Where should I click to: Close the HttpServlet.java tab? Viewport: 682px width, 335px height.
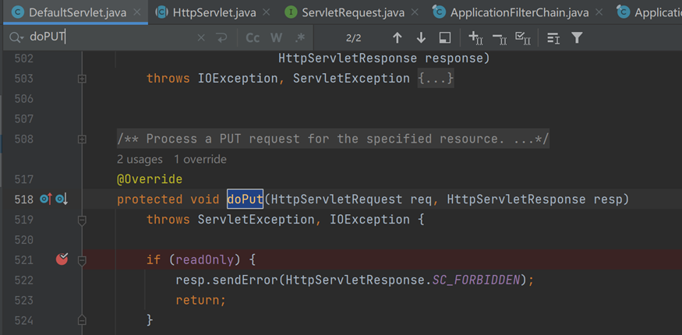pos(267,12)
